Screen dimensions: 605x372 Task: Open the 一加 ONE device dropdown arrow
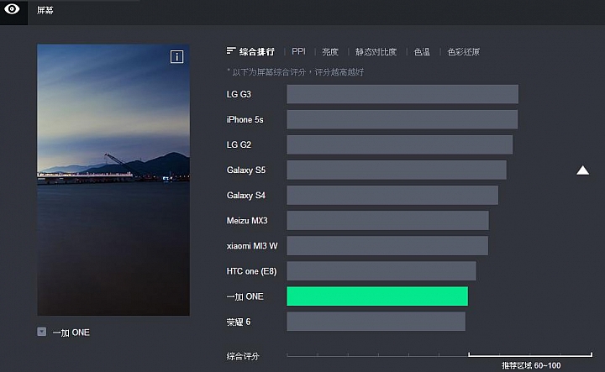[x=42, y=332]
